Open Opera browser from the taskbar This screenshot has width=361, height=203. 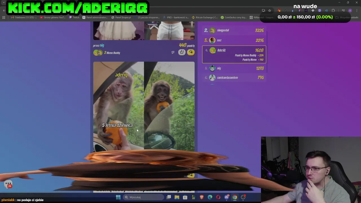tap(218, 197)
